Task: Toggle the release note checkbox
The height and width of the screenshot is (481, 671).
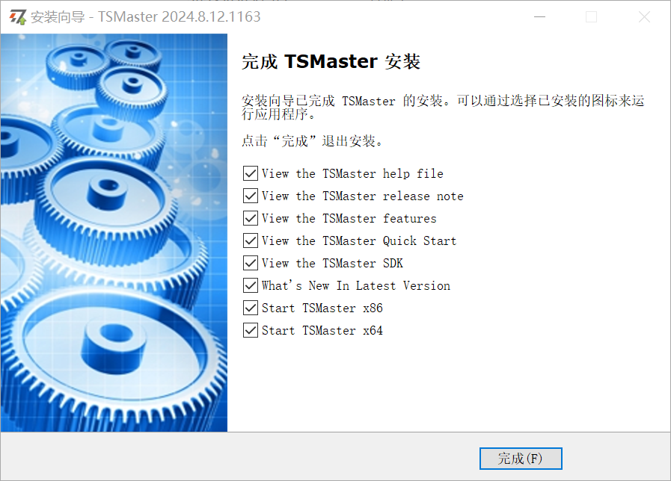Action: tap(251, 196)
